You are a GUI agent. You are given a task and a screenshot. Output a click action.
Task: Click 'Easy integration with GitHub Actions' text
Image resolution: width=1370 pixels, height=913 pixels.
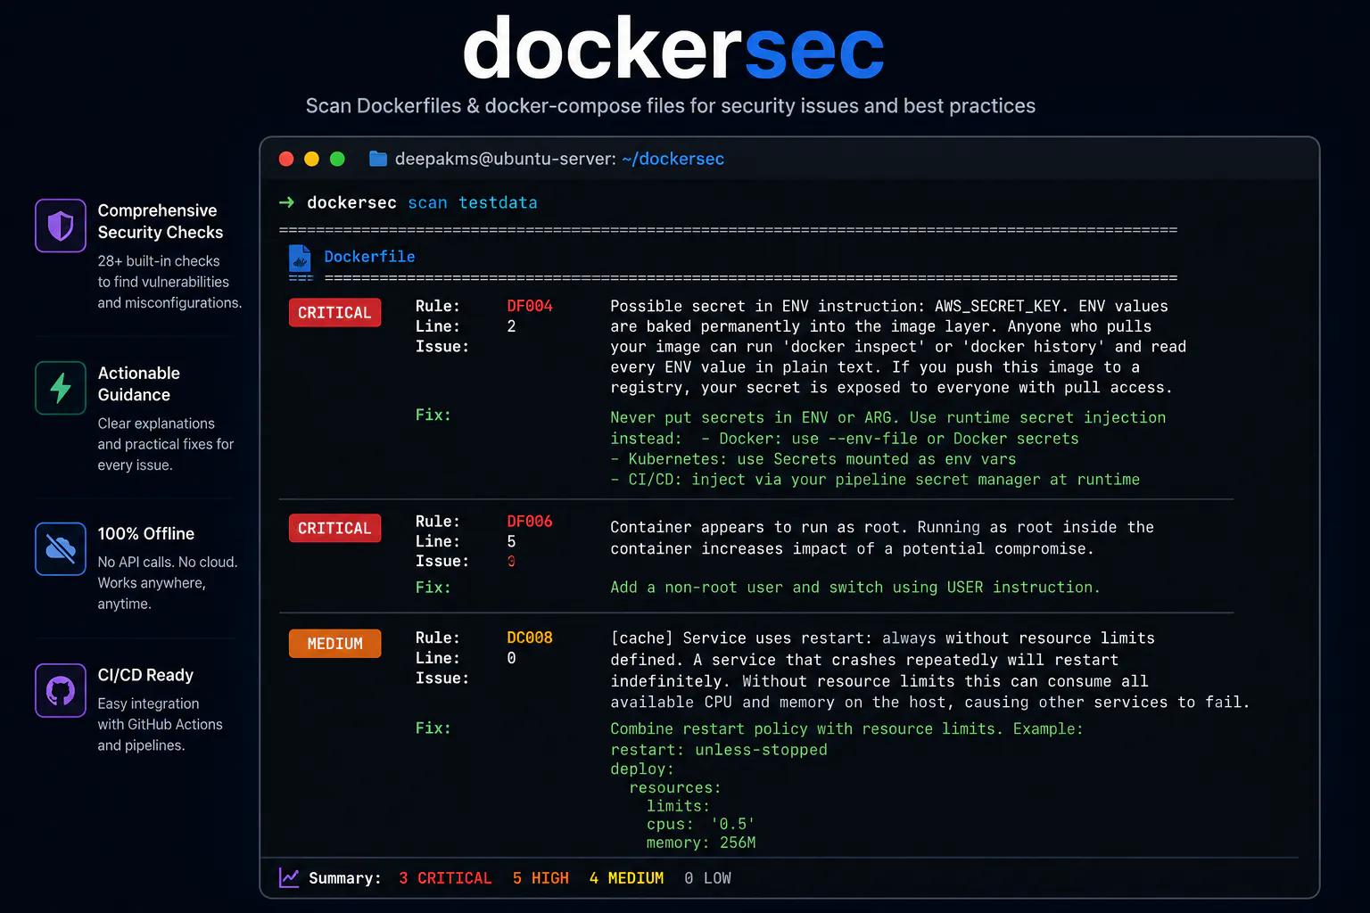coord(161,724)
